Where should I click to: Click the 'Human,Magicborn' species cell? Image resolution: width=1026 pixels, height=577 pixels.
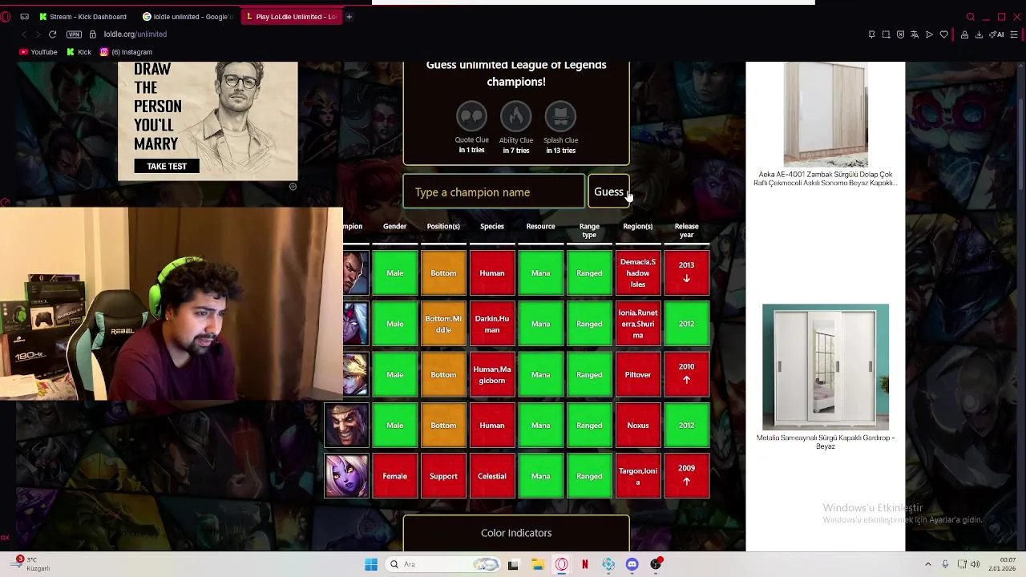tap(492, 374)
